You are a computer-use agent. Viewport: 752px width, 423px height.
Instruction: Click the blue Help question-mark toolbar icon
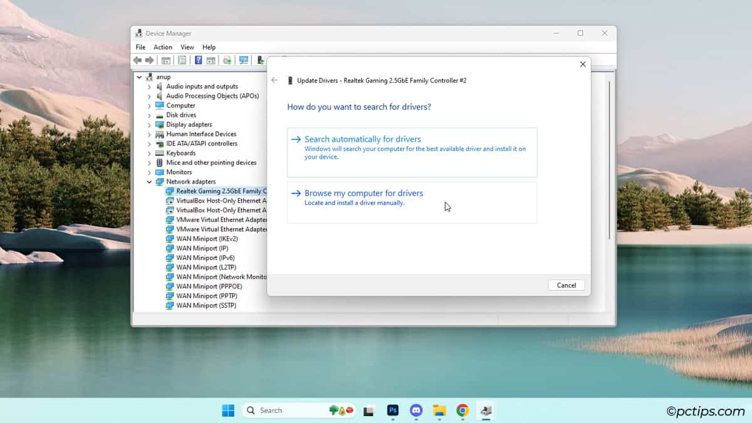pyautogui.click(x=199, y=60)
